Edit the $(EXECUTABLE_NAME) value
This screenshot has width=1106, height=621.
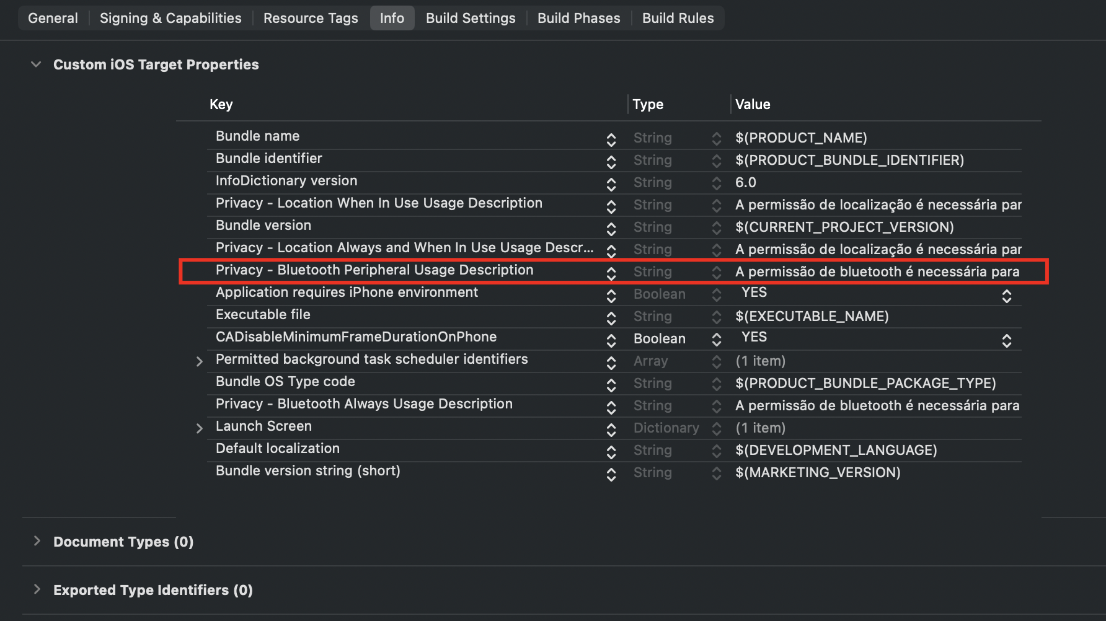[812, 317]
